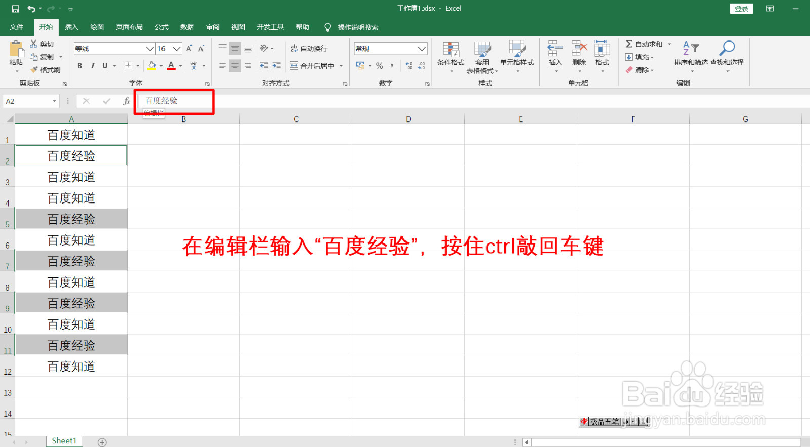Toggle align left
810x447 pixels.
pos(222,66)
